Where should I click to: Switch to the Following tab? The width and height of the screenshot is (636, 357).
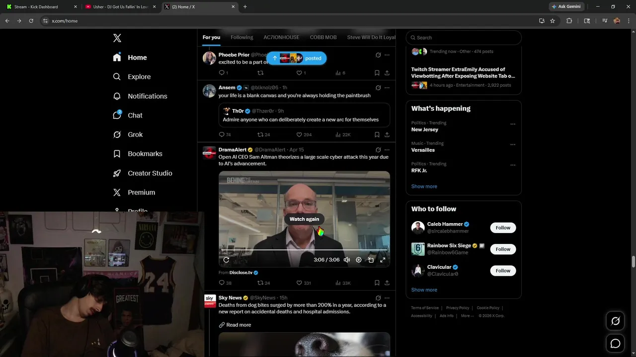click(x=242, y=37)
